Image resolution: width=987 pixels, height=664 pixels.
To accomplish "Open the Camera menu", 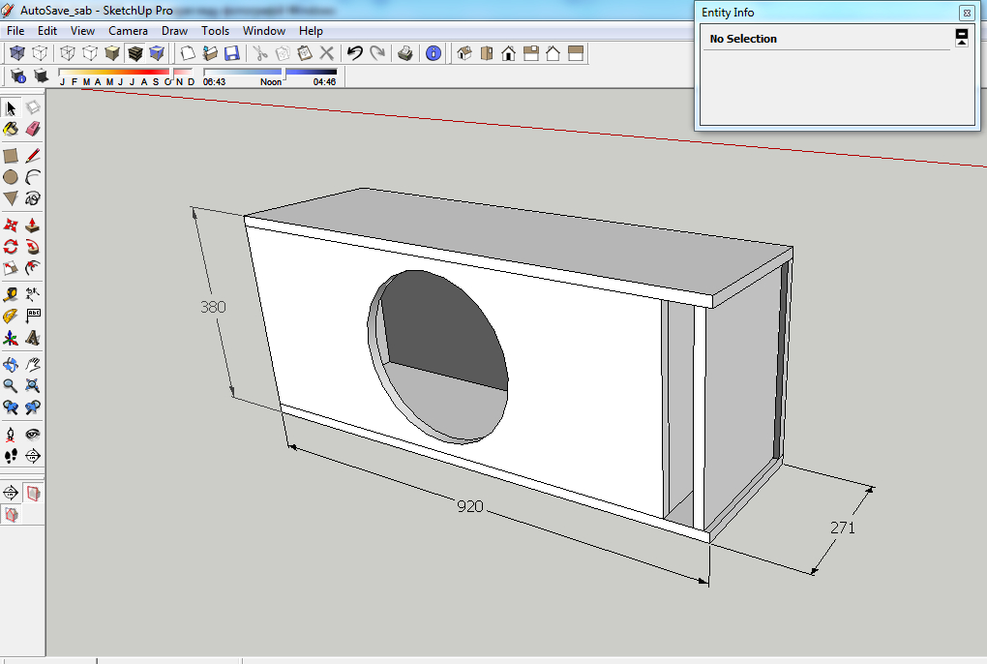I will pos(128,31).
